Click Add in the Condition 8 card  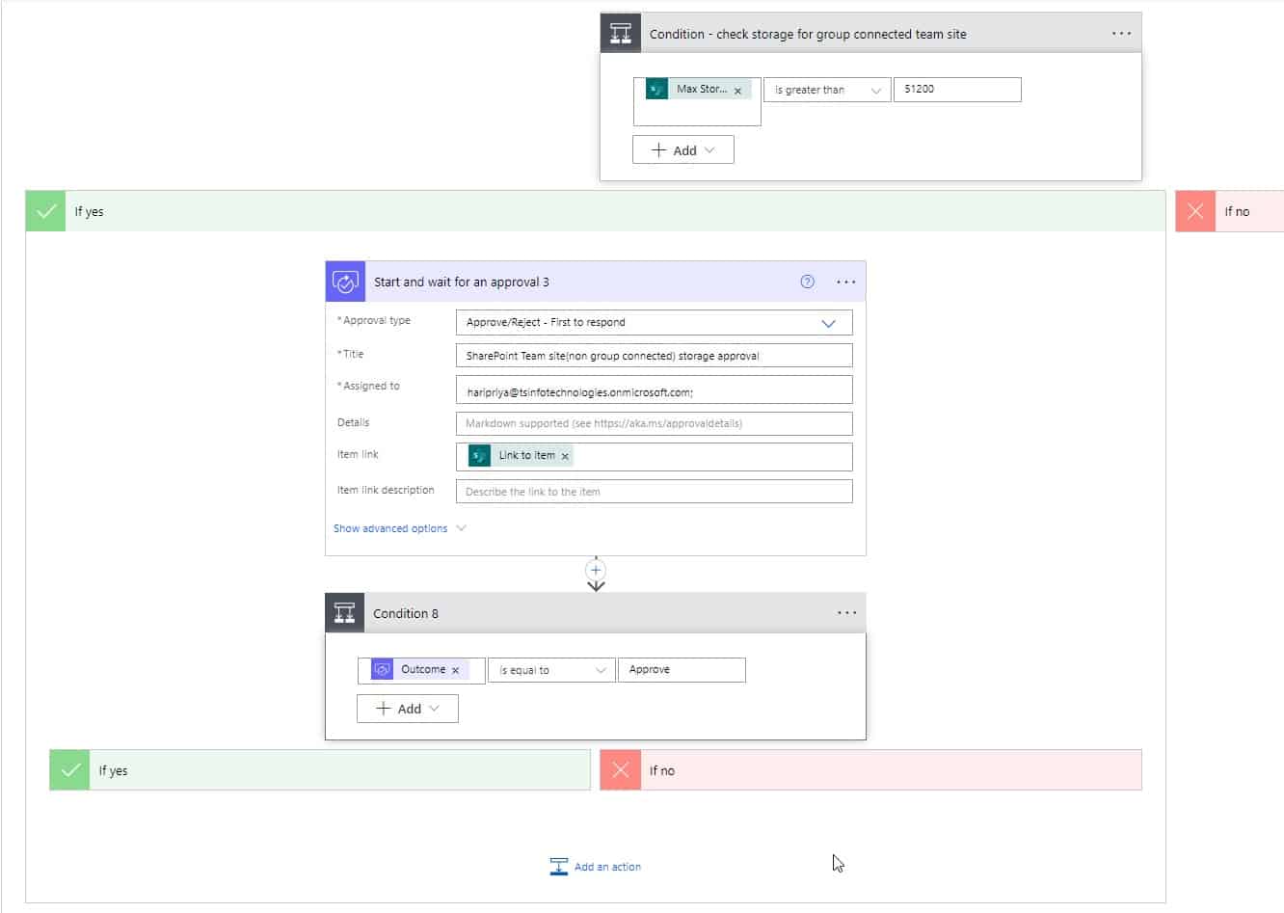point(408,709)
